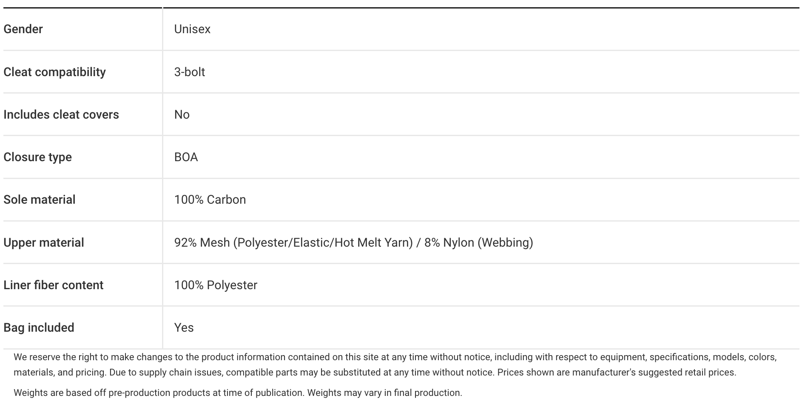The height and width of the screenshot is (404, 802).
Task: Select the Unisex value cell
Action: 192,29
